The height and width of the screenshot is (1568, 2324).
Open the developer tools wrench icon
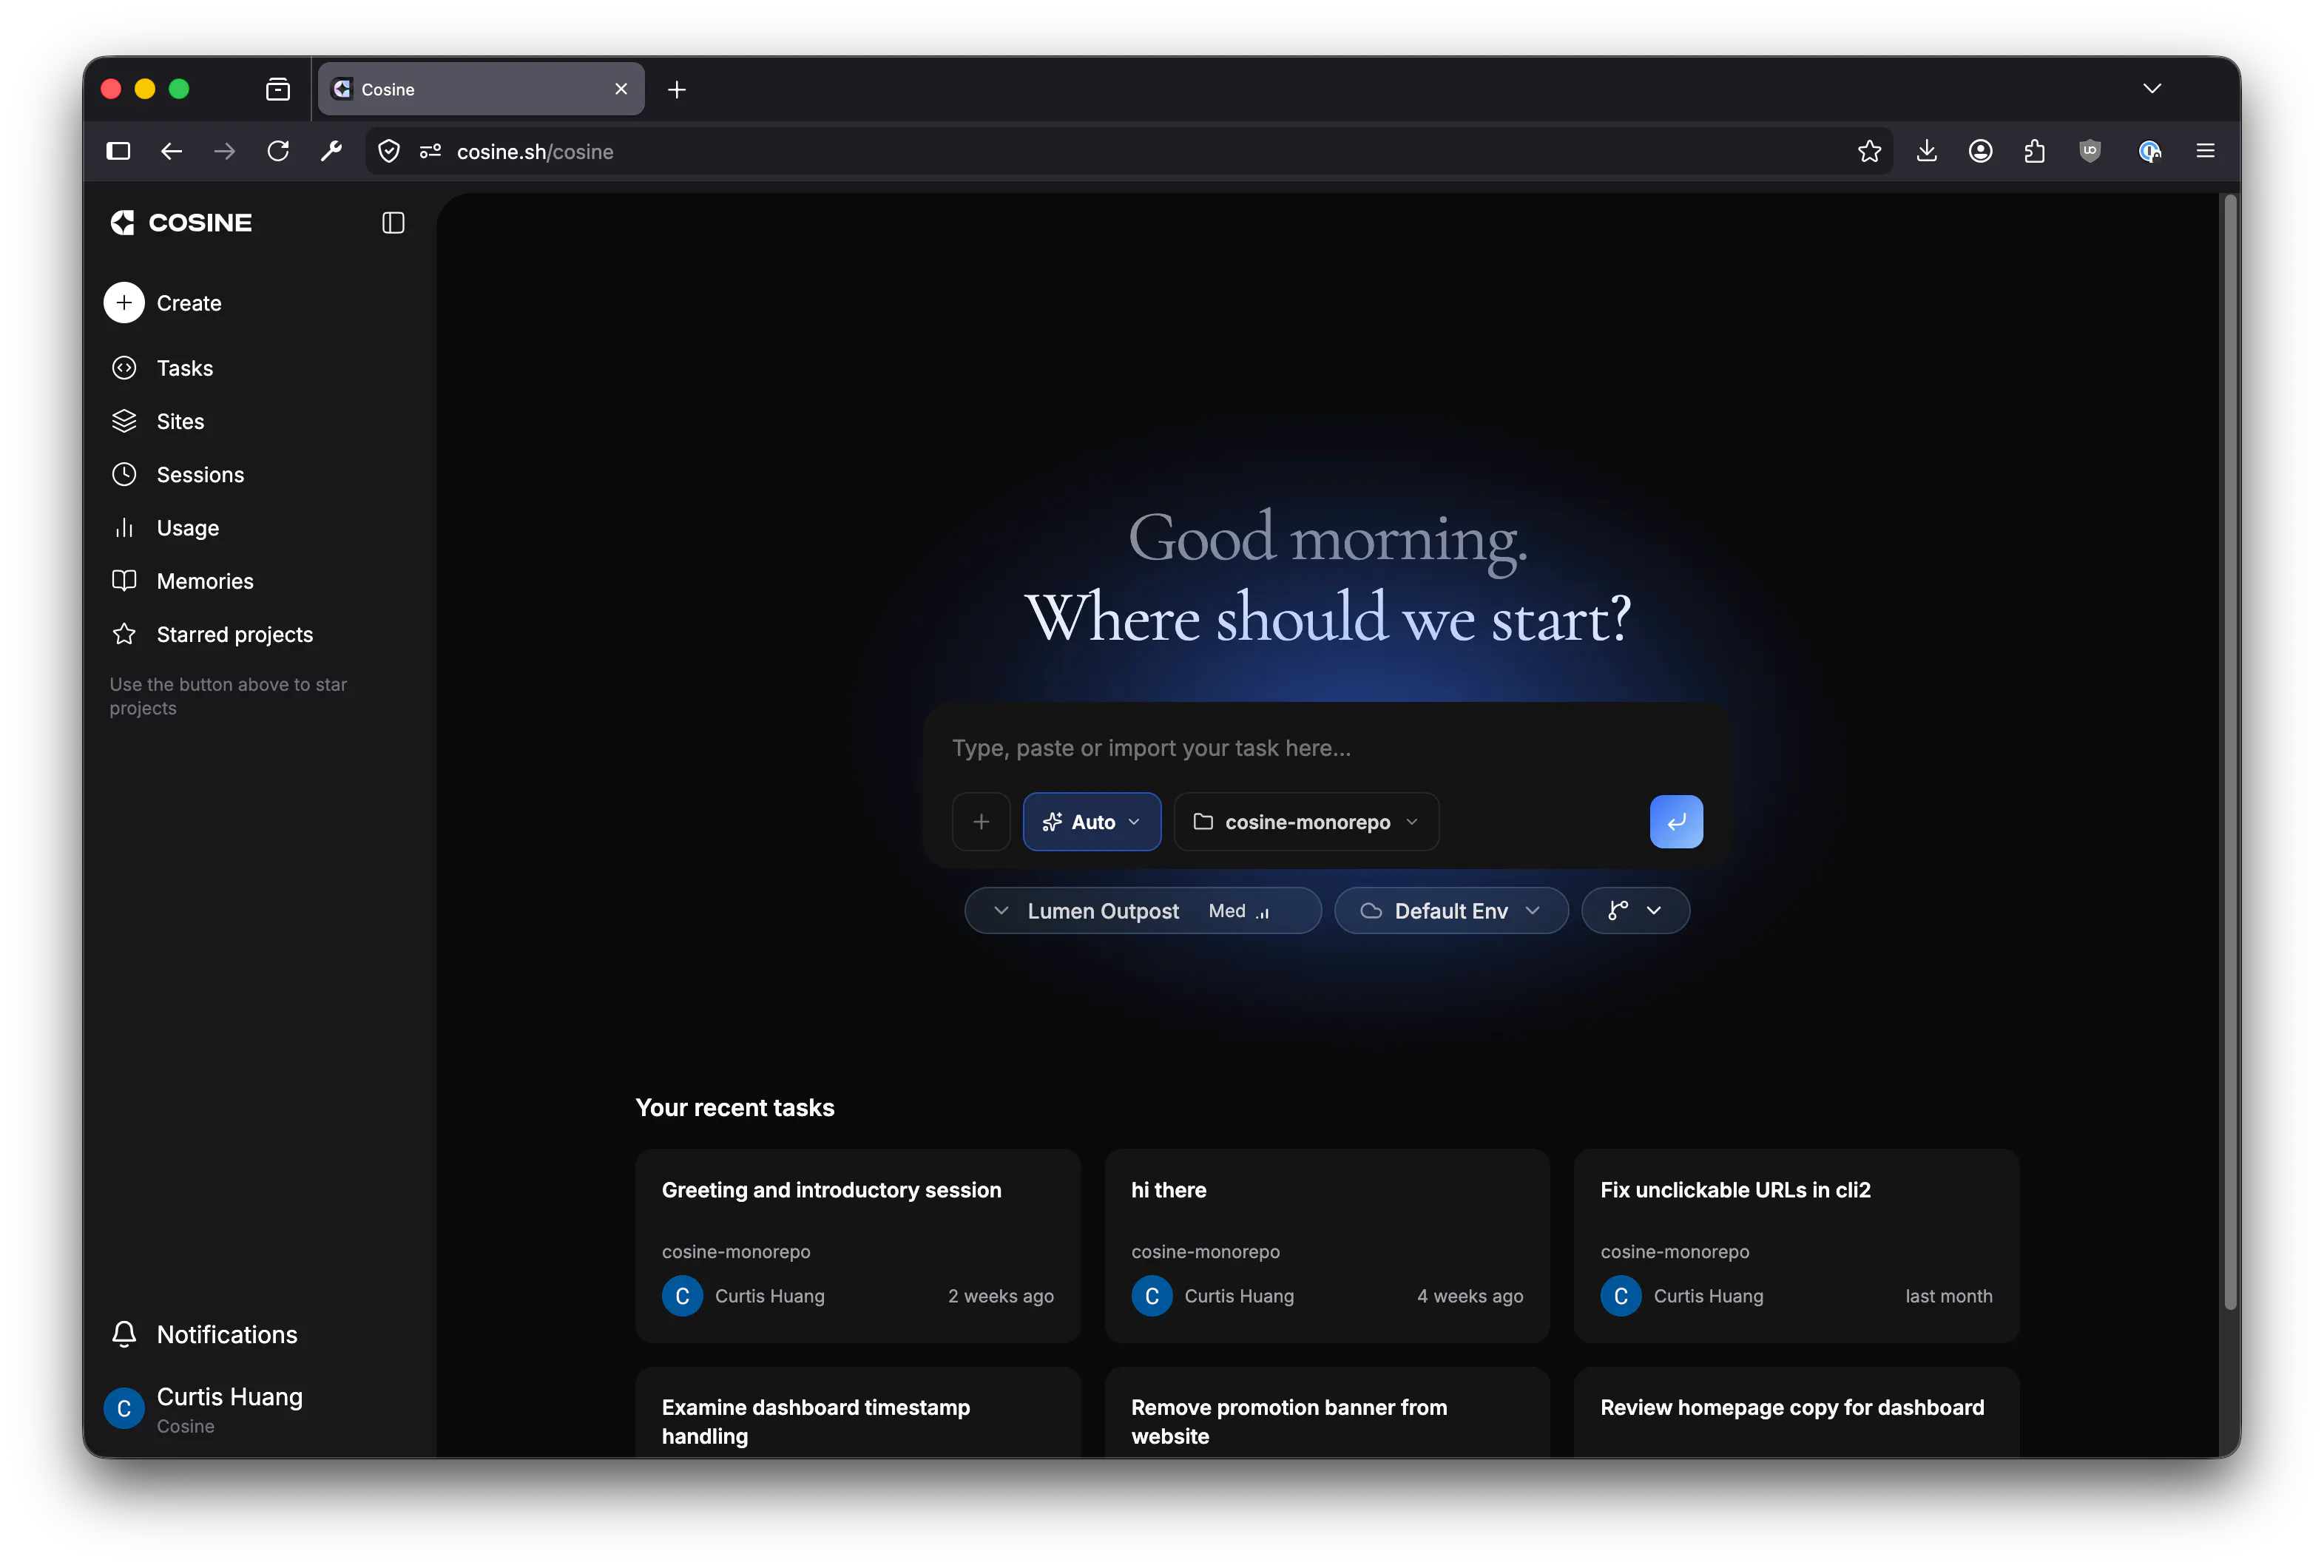tap(331, 151)
